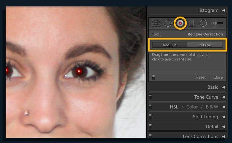Switch to the B & W tab
This screenshot has width=232, height=143.
[212, 107]
